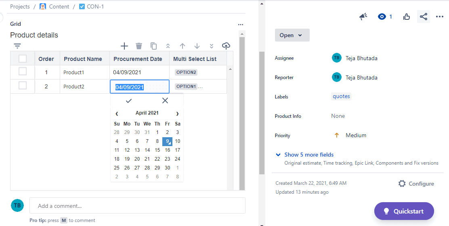Image resolution: width=449 pixels, height=226 pixels.
Task: Toggle the select-all header checkbox
Action: 23,59
